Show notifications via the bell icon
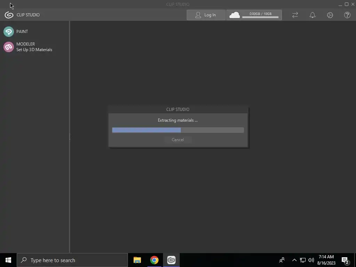The width and height of the screenshot is (356, 267). pyautogui.click(x=313, y=15)
